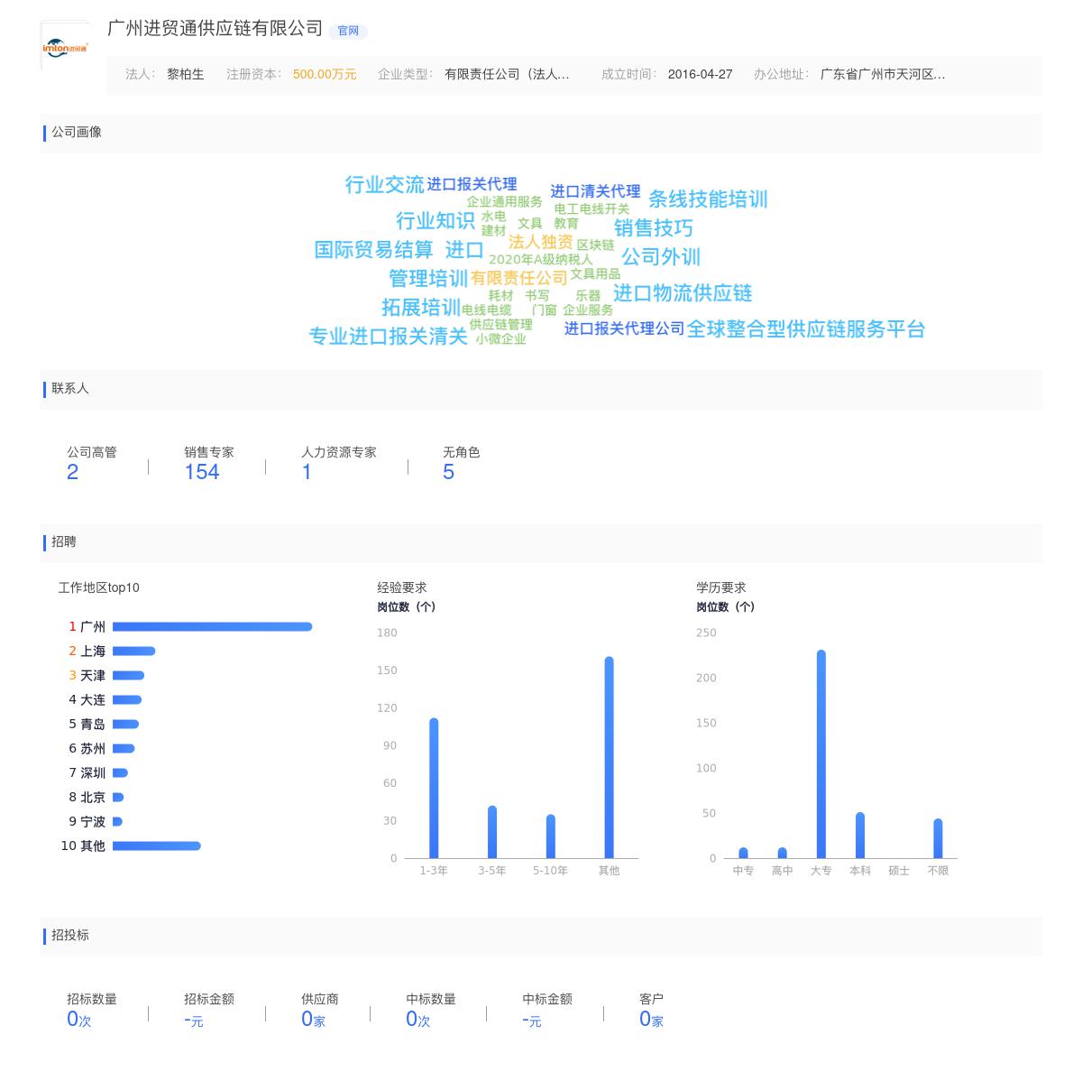Click the 高中 education bar
Image resolution: width=1082 pixels, height=1072 pixels.
pyautogui.click(x=782, y=853)
